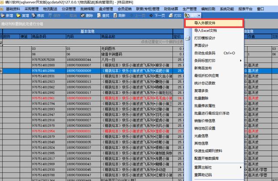Click red barcode cell 9787514812961
This screenshot has width=278, height=181.
(49, 98)
